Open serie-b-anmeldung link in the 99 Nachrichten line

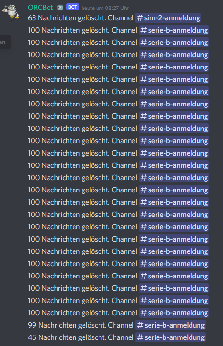pyautogui.click(x=170, y=325)
